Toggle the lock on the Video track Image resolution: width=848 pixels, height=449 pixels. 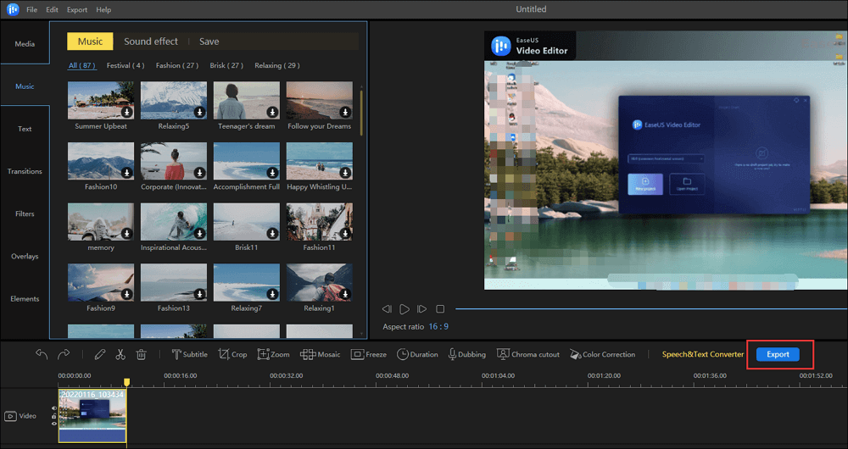point(54,415)
